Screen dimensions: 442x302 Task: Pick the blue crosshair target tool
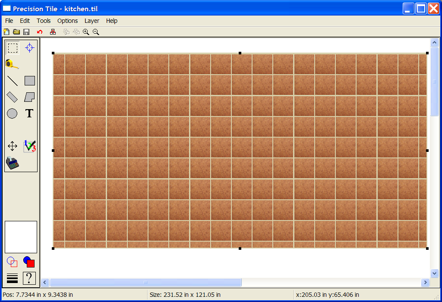[x=29, y=48]
